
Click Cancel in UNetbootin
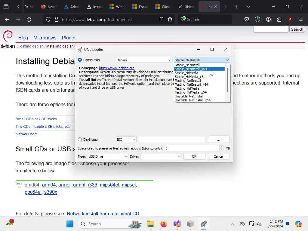pyautogui.click(x=219, y=156)
